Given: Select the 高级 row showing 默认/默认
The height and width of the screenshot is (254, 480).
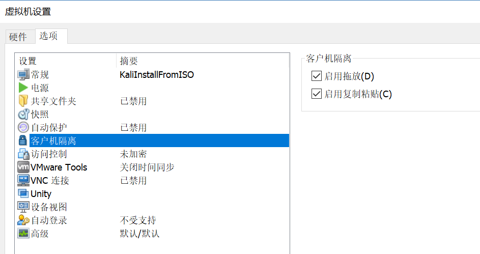Looking at the screenshot, I should (139, 234).
